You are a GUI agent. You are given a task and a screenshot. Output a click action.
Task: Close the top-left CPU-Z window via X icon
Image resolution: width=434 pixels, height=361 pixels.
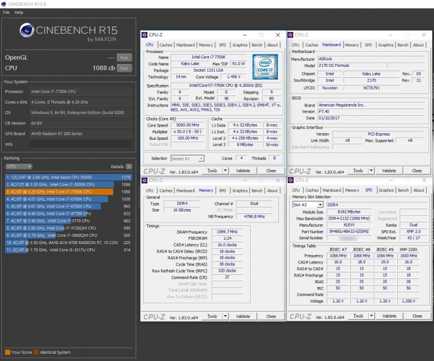[278, 35]
